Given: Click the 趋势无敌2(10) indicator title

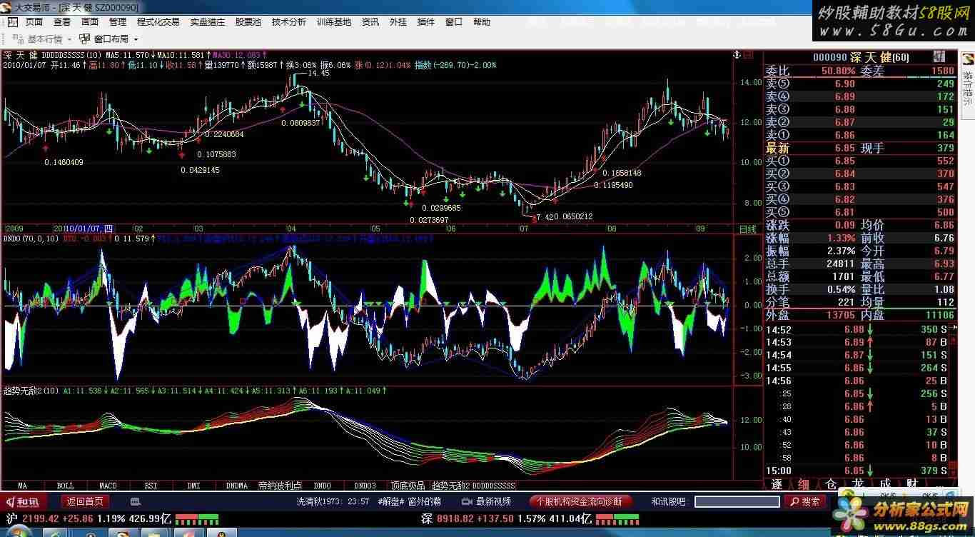Looking at the screenshot, I should click(31, 391).
